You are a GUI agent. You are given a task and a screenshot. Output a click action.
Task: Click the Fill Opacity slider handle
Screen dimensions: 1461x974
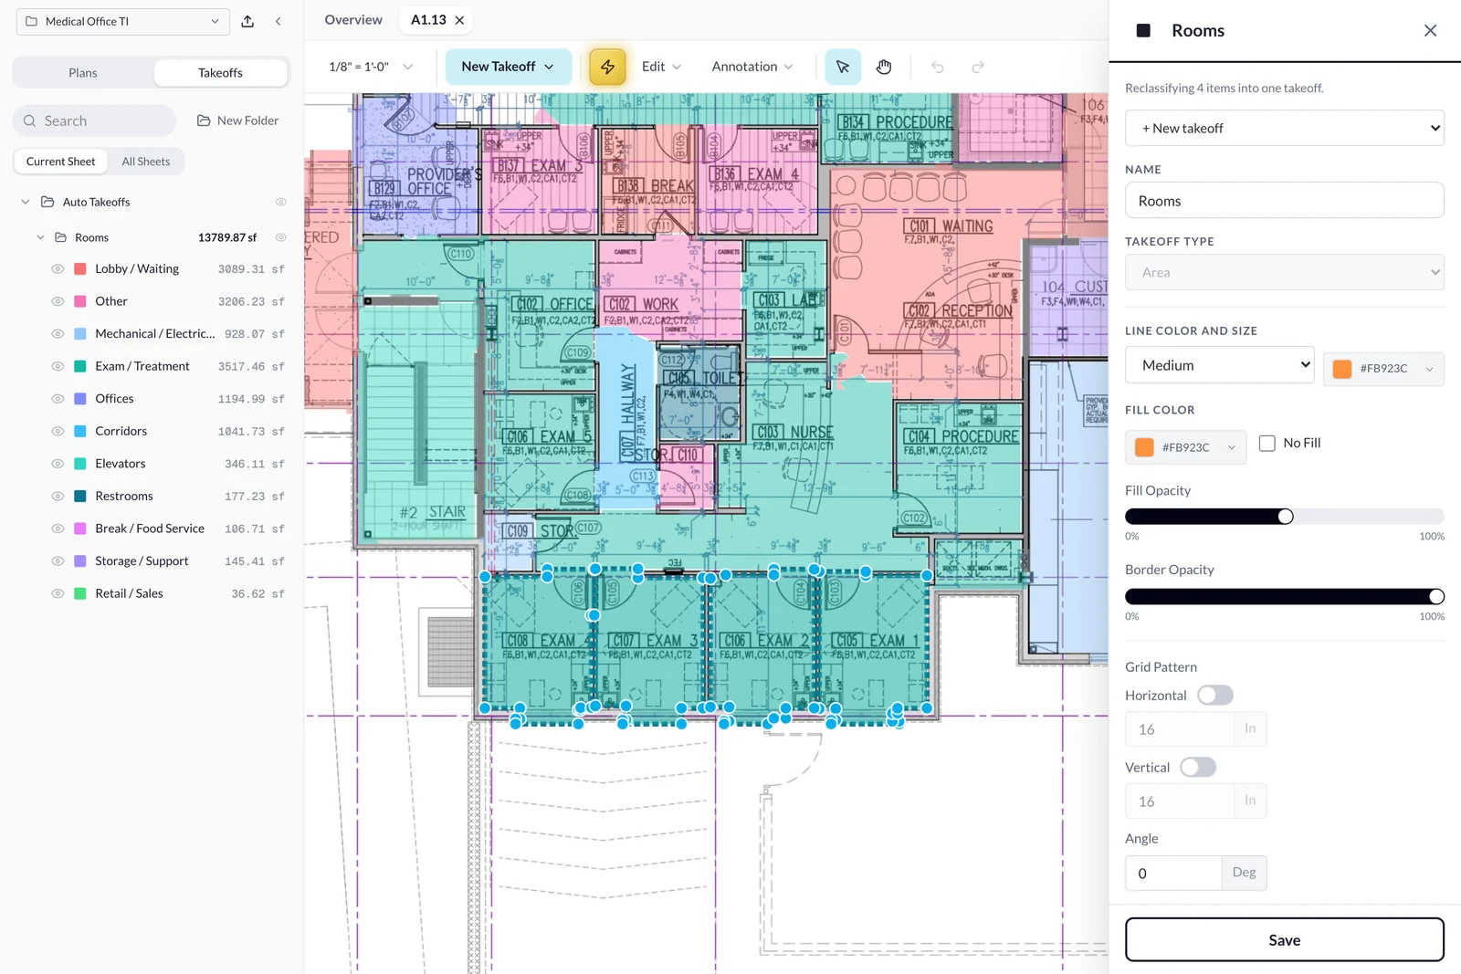click(x=1286, y=517)
